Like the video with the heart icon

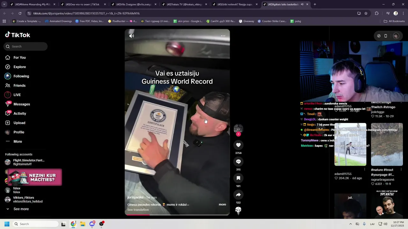pos(238,145)
